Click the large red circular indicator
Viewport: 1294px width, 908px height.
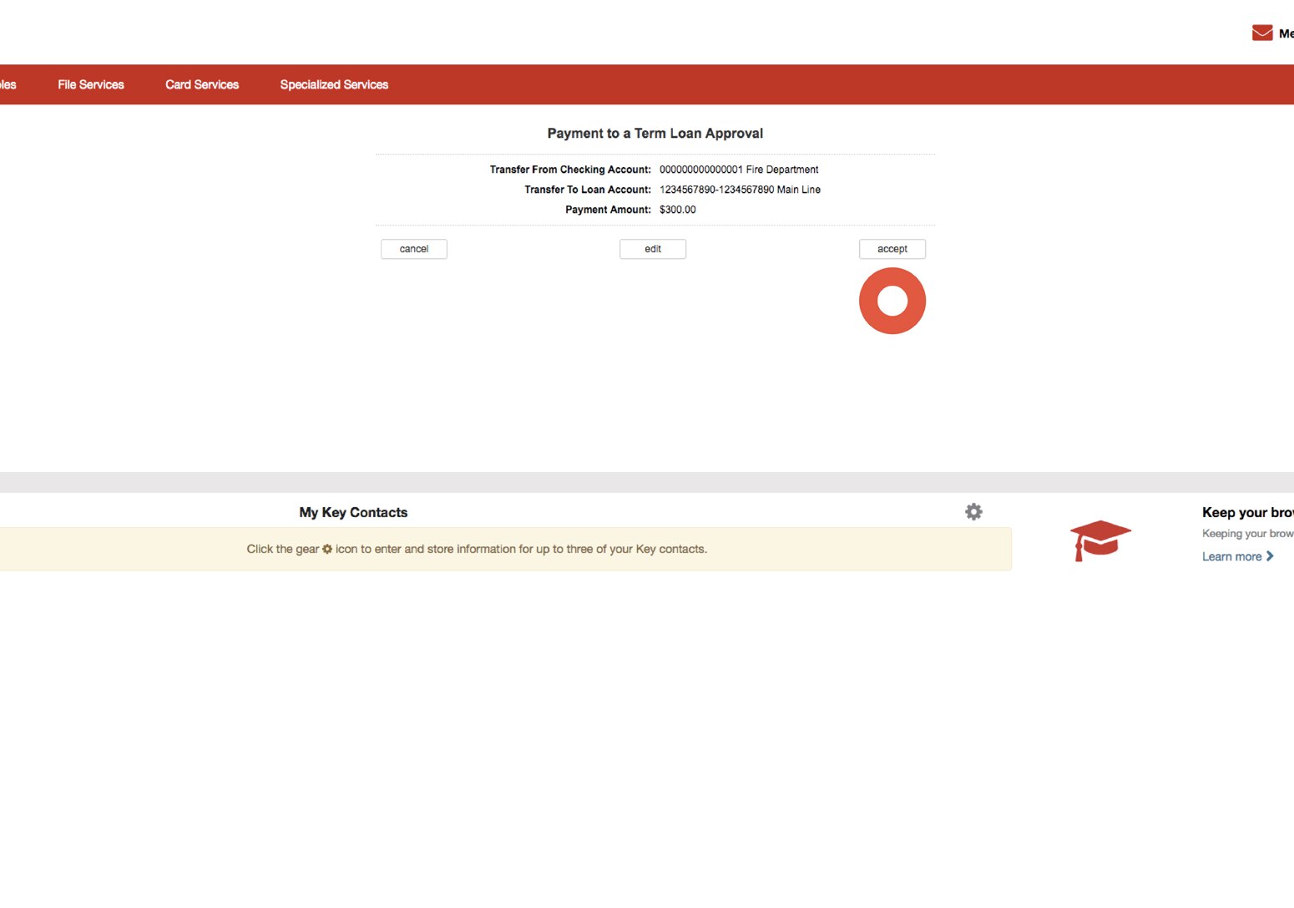tap(892, 300)
